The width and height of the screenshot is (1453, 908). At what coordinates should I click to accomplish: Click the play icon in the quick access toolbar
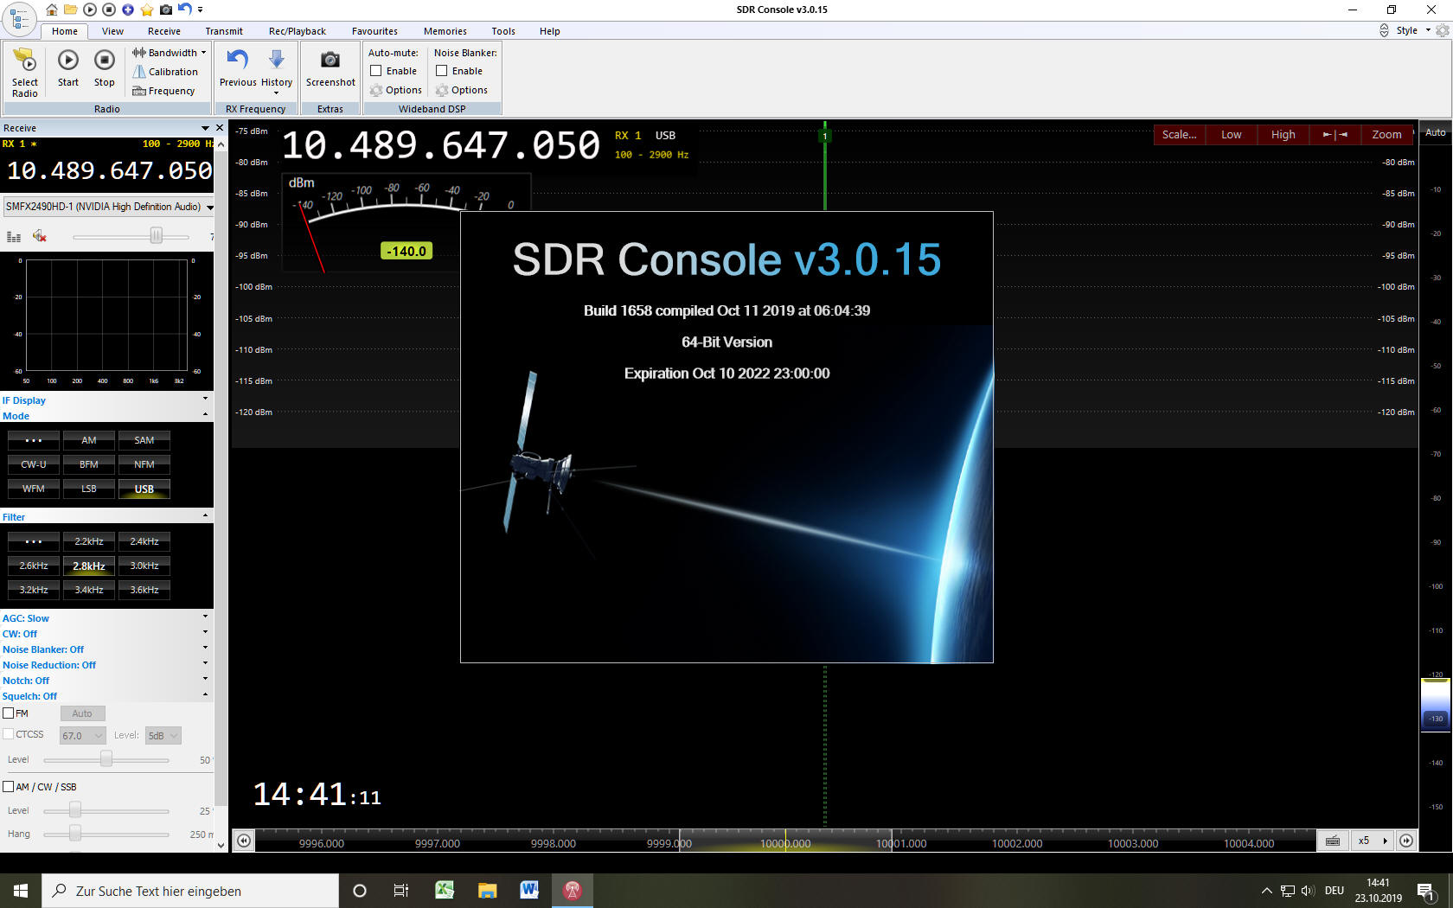[90, 10]
